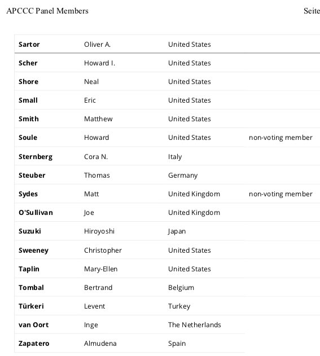Select Turkey in the Türkeri row

(179, 306)
